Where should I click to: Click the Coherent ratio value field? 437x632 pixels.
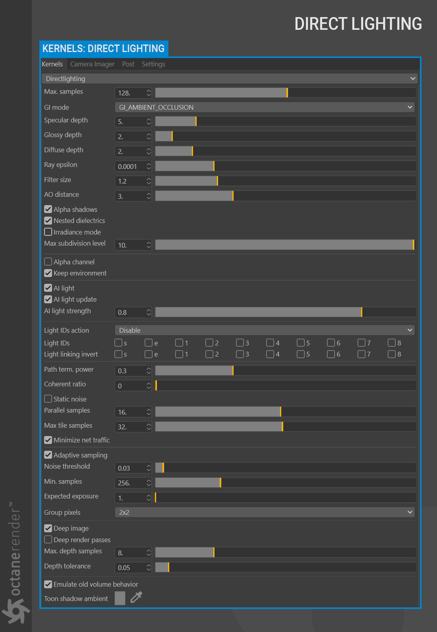130,386
